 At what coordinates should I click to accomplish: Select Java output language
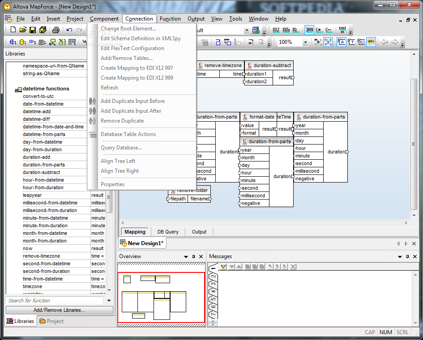pos(309,30)
